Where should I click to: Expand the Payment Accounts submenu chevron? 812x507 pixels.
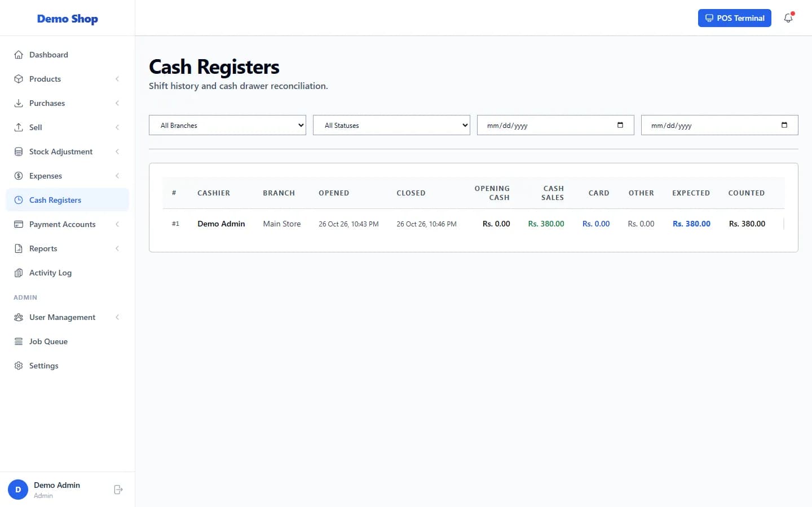click(117, 224)
